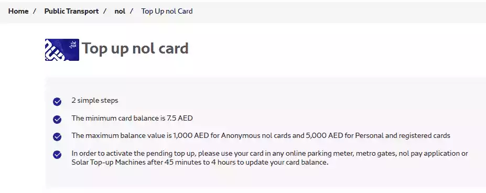Navigate to the nol breadcrumb
Image resolution: width=486 pixels, height=193 pixels.
click(120, 11)
